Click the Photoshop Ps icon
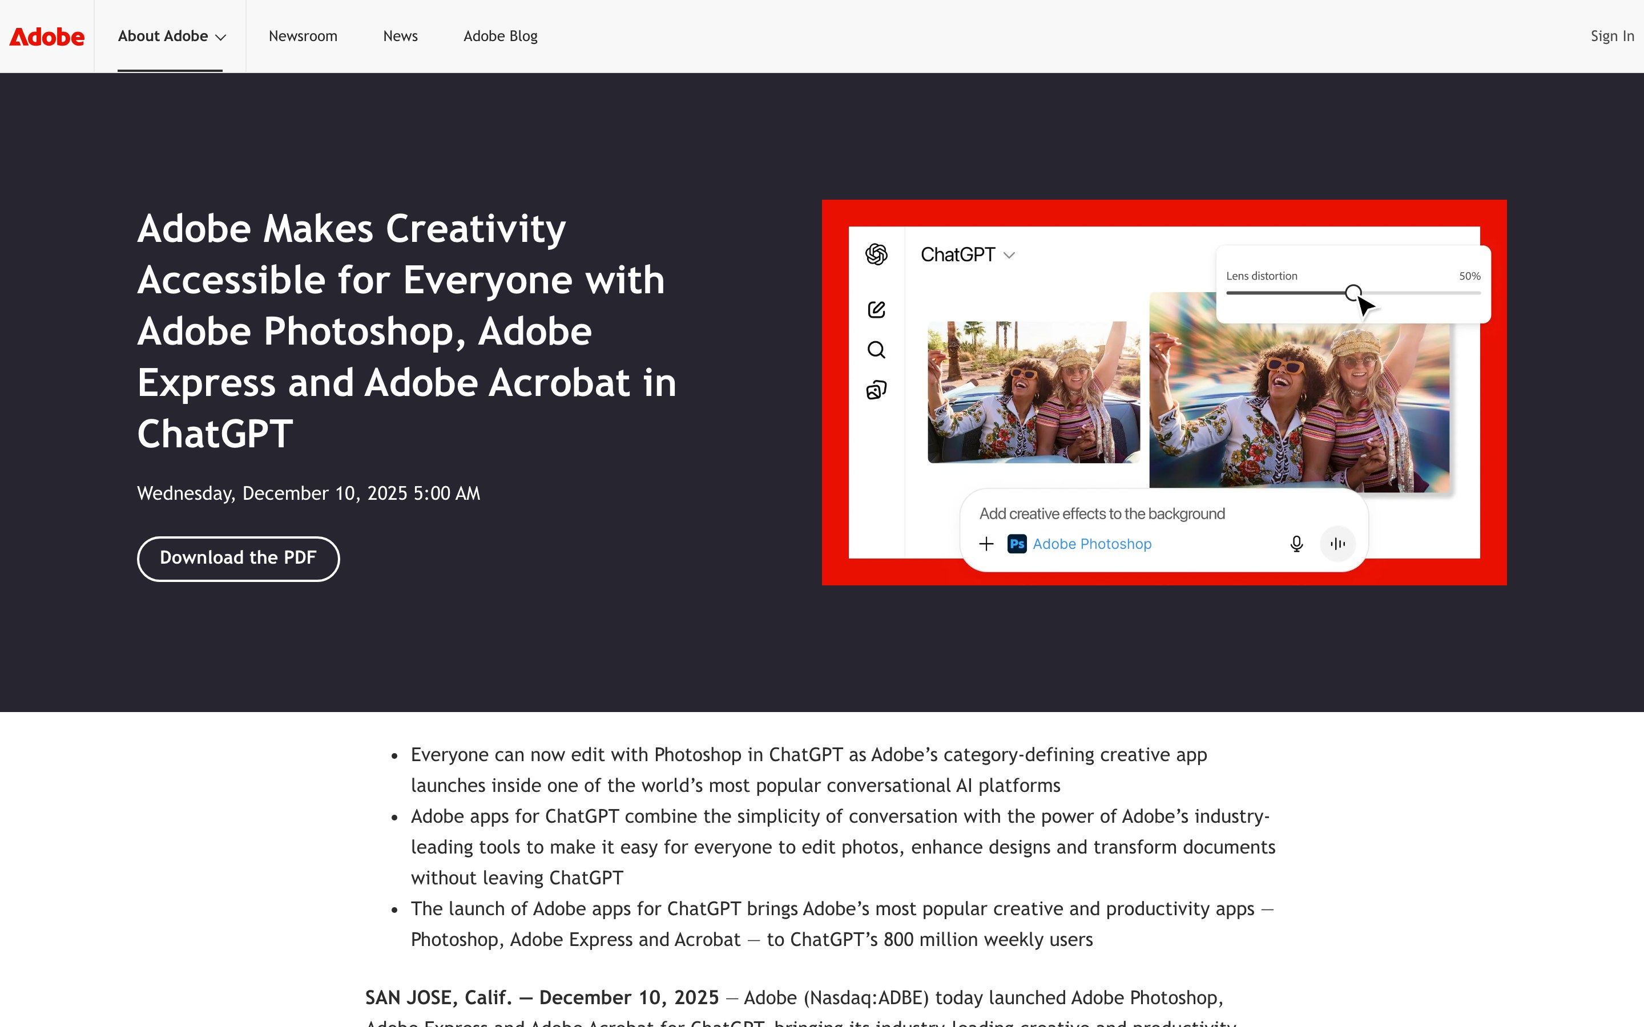This screenshot has height=1027, width=1644. coord(1017,543)
